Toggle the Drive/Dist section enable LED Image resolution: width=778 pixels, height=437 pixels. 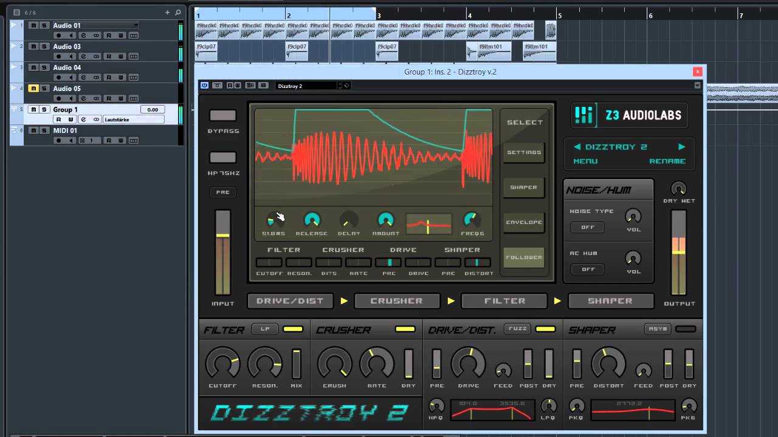[545, 329]
